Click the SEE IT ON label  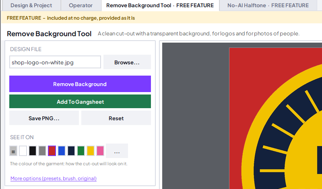point(22,137)
